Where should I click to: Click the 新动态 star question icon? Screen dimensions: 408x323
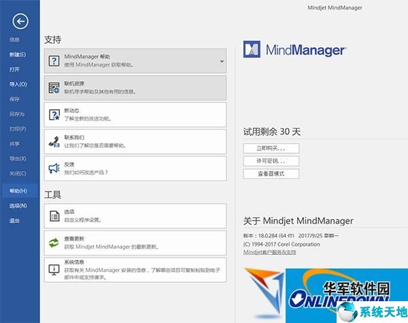(x=54, y=114)
